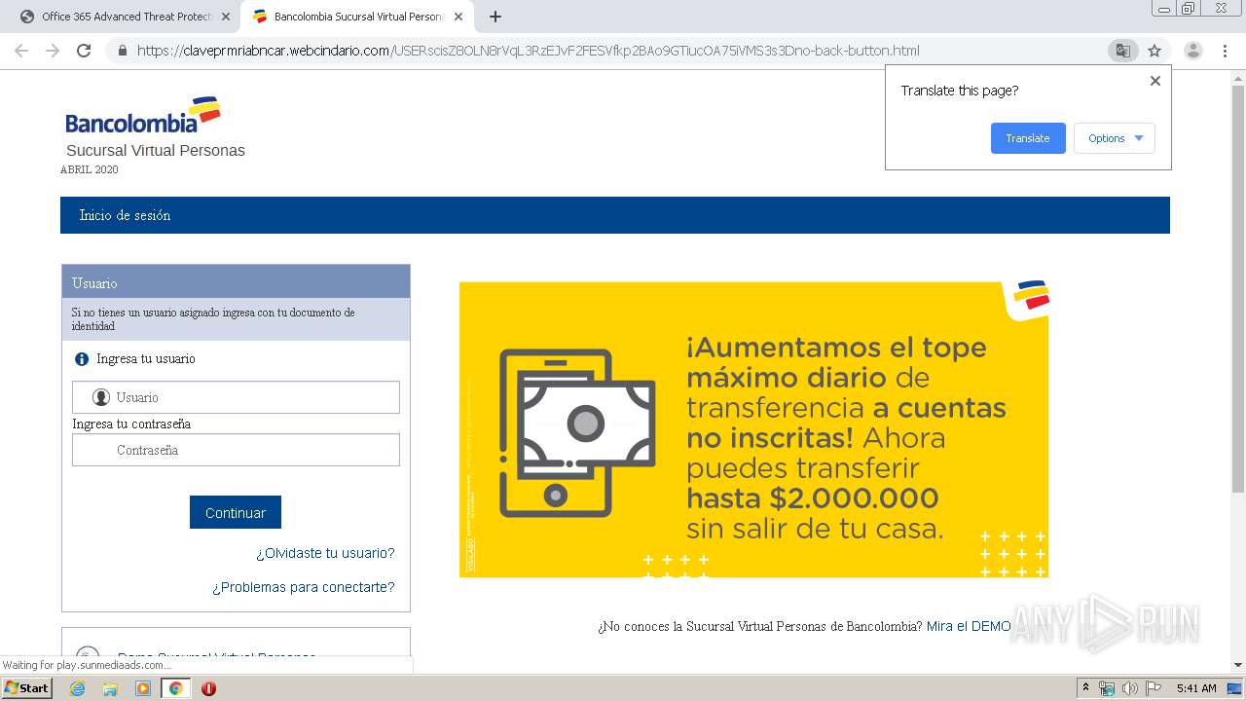This screenshot has width=1246, height=701.
Task: Click the page scrollbar up arrow
Action: tap(1238, 78)
